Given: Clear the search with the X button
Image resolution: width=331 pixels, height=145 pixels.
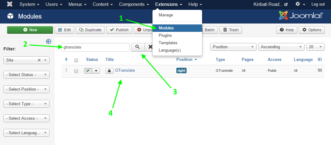Looking at the screenshot, I should point(150,47).
